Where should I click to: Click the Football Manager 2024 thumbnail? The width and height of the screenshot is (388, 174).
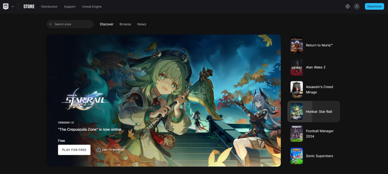click(x=296, y=134)
